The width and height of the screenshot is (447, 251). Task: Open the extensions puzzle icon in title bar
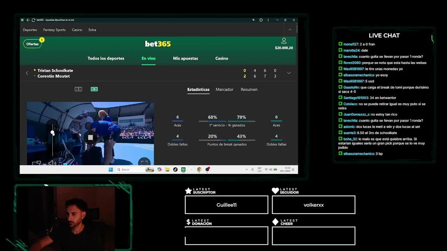261,20
